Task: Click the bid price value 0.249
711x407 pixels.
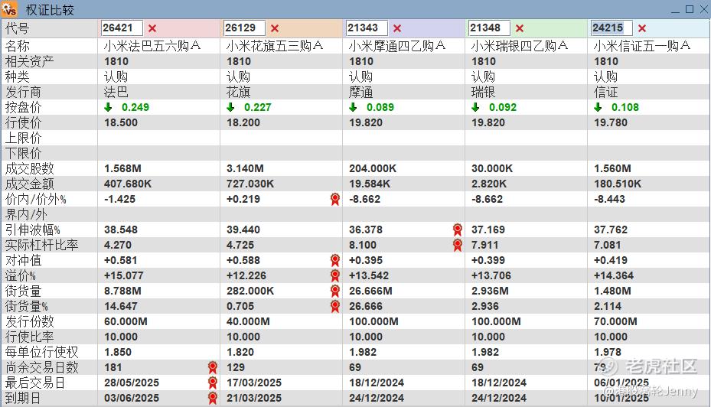Action: tap(135, 107)
